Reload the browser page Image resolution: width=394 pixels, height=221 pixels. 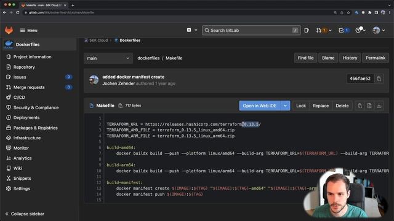18,12
